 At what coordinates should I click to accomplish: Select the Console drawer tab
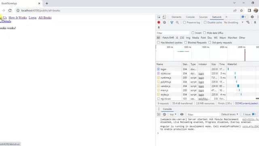(x=167, y=109)
